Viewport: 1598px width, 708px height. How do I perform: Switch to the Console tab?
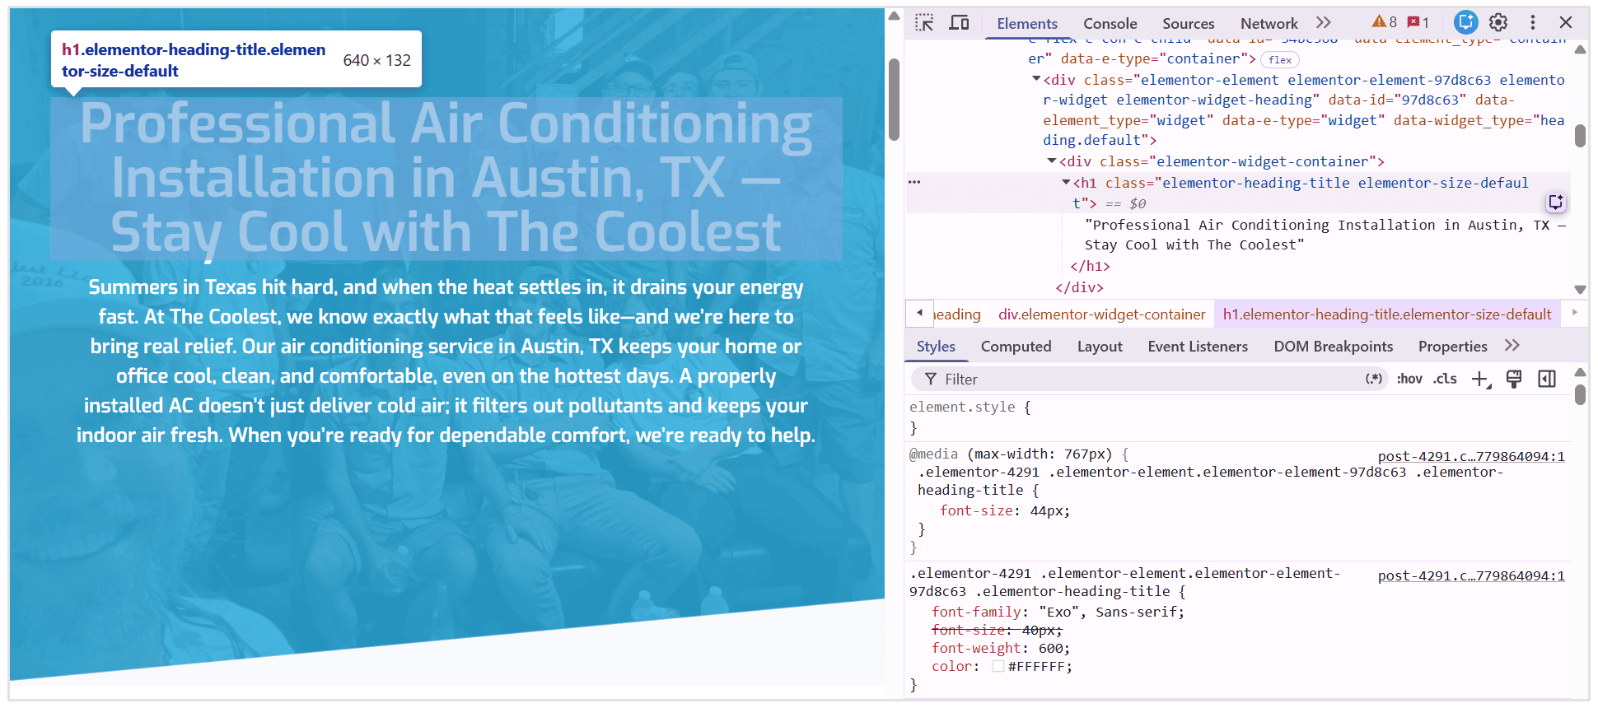pos(1110,24)
